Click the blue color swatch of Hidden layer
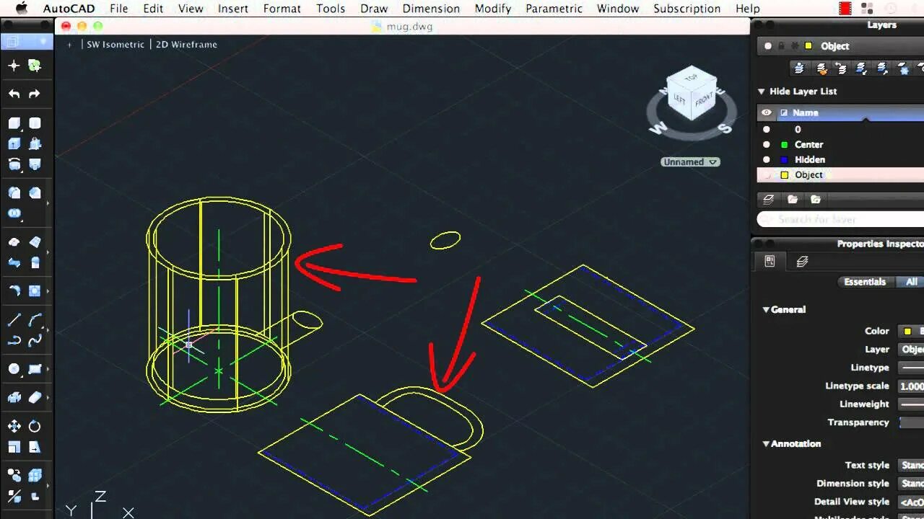The image size is (924, 519). pos(784,160)
